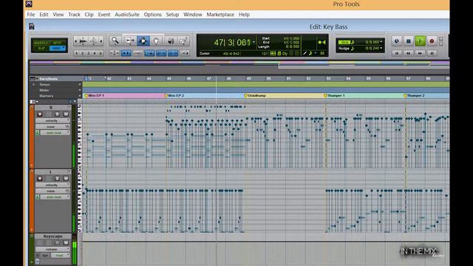Open the Clip menu
The height and width of the screenshot is (266, 473).
click(x=89, y=15)
